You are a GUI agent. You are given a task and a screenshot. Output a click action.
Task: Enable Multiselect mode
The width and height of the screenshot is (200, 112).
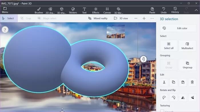click(x=187, y=46)
